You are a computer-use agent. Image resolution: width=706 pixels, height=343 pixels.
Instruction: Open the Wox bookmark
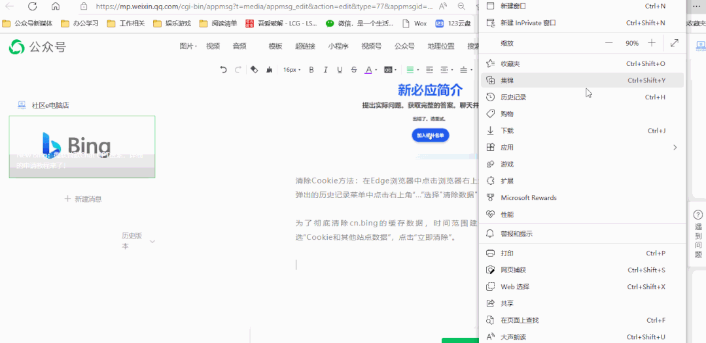click(414, 24)
